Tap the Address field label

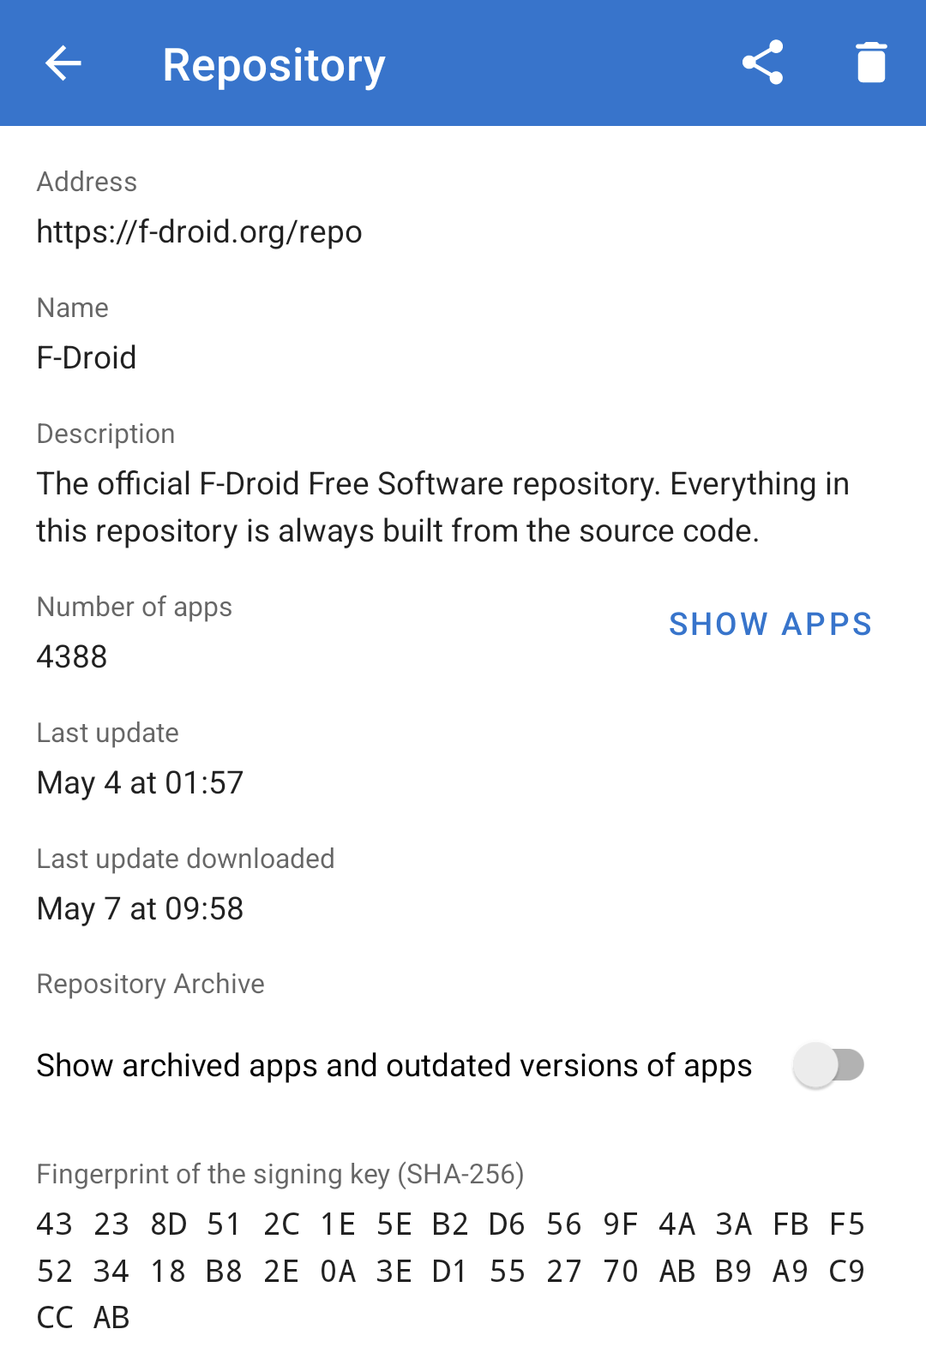pyautogui.click(x=87, y=183)
